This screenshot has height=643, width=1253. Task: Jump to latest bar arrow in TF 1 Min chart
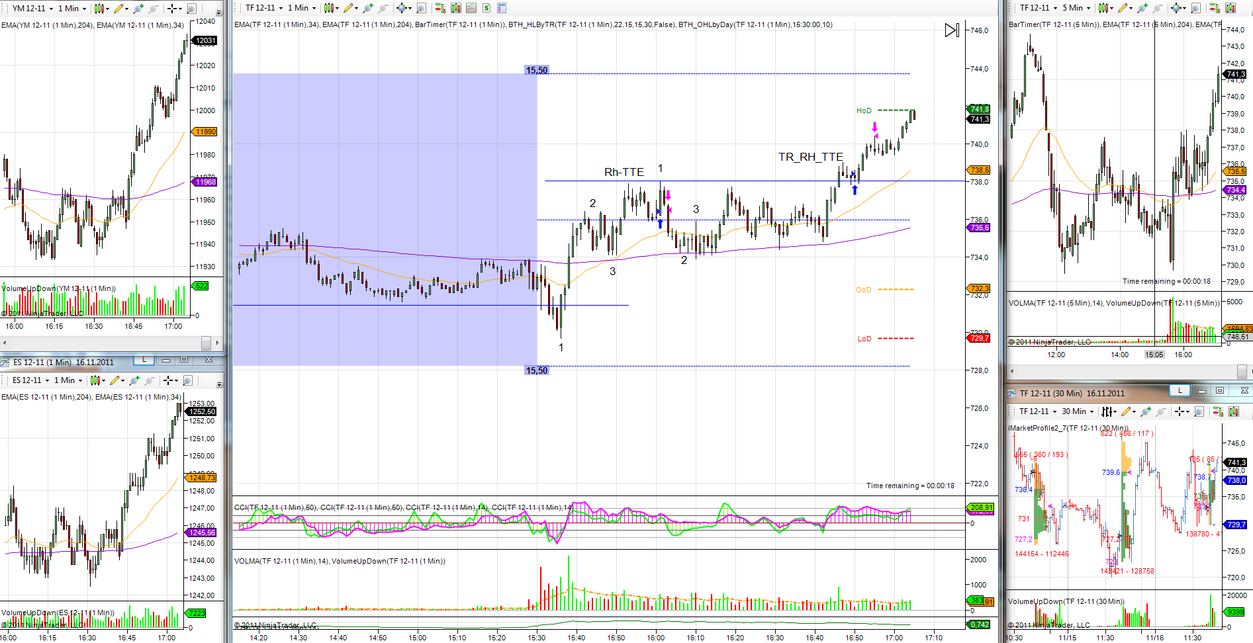click(952, 30)
